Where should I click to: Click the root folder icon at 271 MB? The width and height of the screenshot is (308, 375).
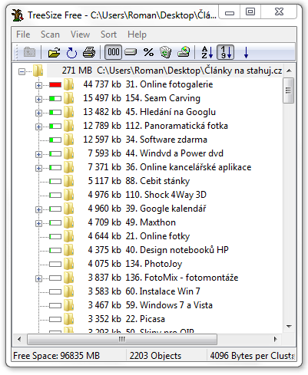(38, 71)
